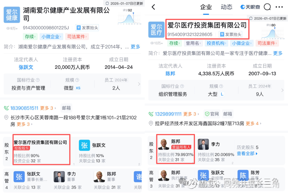The height and width of the screenshot is (193, 288).
Task: Open the search magnifier icon
Action: pos(267,7)
